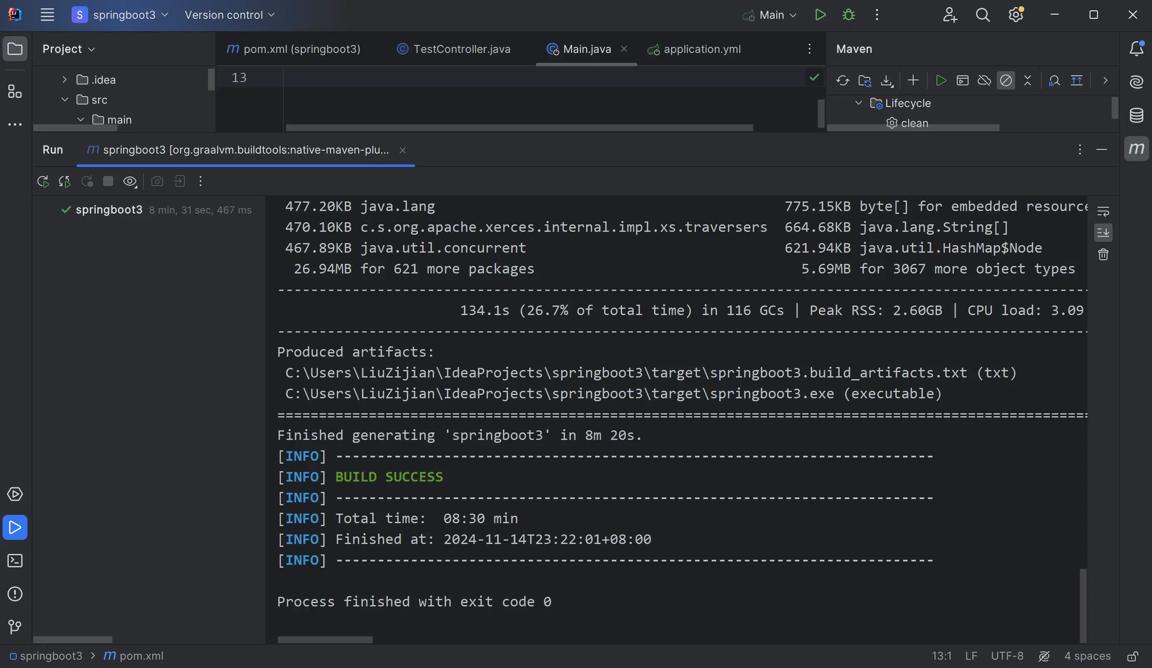Open notifications bell
This screenshot has height=668, width=1152.
(1137, 48)
